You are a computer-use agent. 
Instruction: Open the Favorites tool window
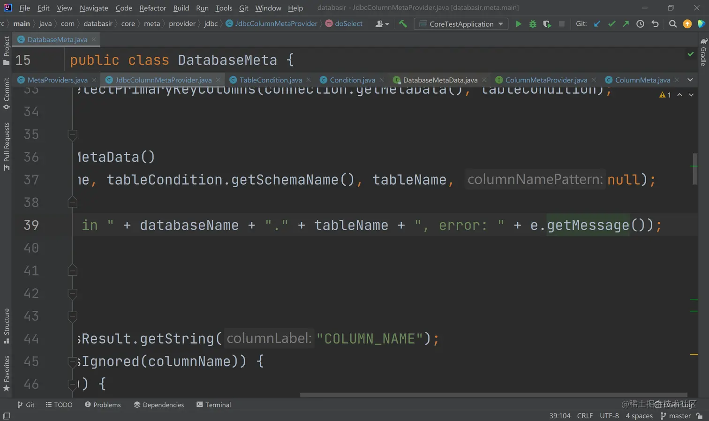tap(6, 374)
